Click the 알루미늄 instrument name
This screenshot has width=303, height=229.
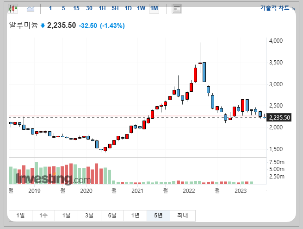pyautogui.click(x=24, y=25)
